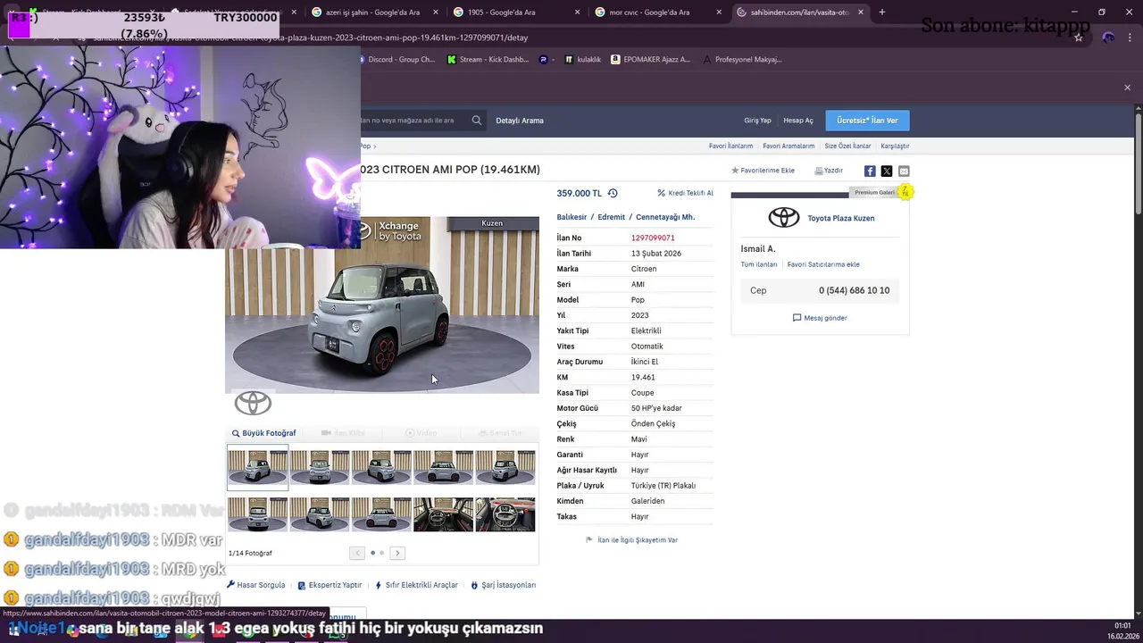Click the 359.000 TL price

pos(580,193)
